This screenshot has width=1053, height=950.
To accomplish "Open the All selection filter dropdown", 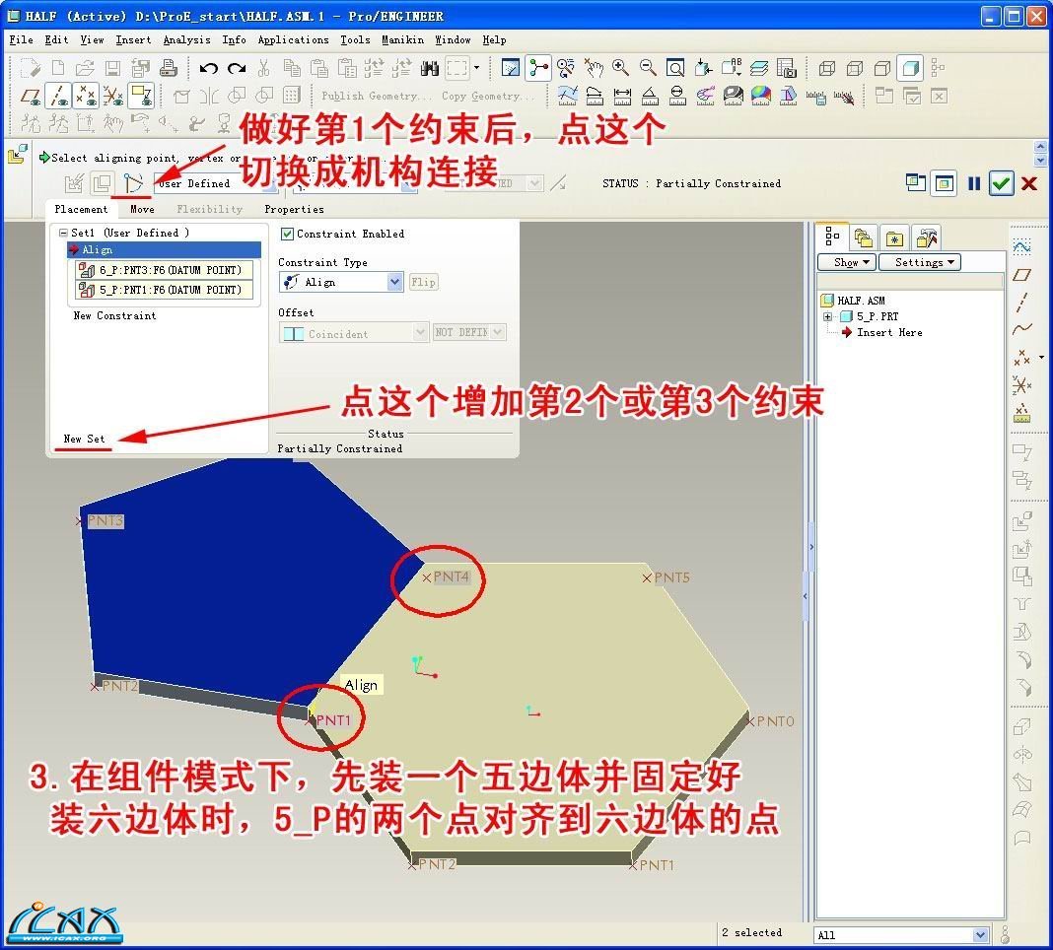I will (980, 934).
